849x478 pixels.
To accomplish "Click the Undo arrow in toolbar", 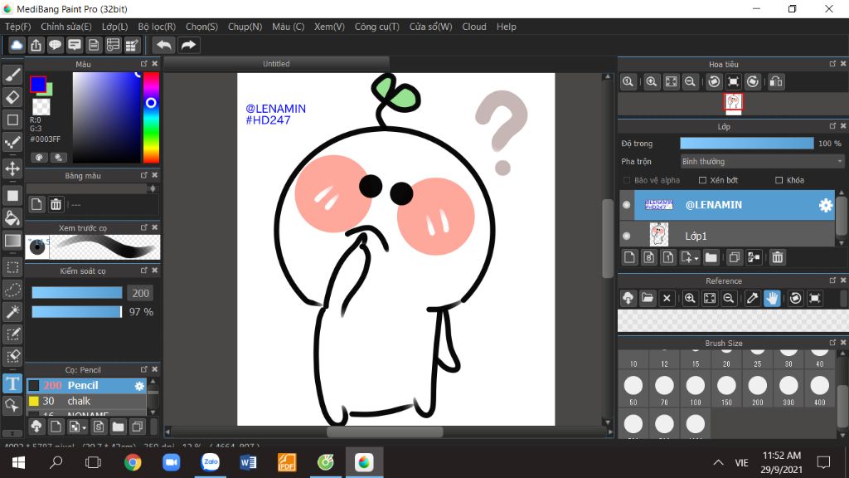I will pos(163,45).
